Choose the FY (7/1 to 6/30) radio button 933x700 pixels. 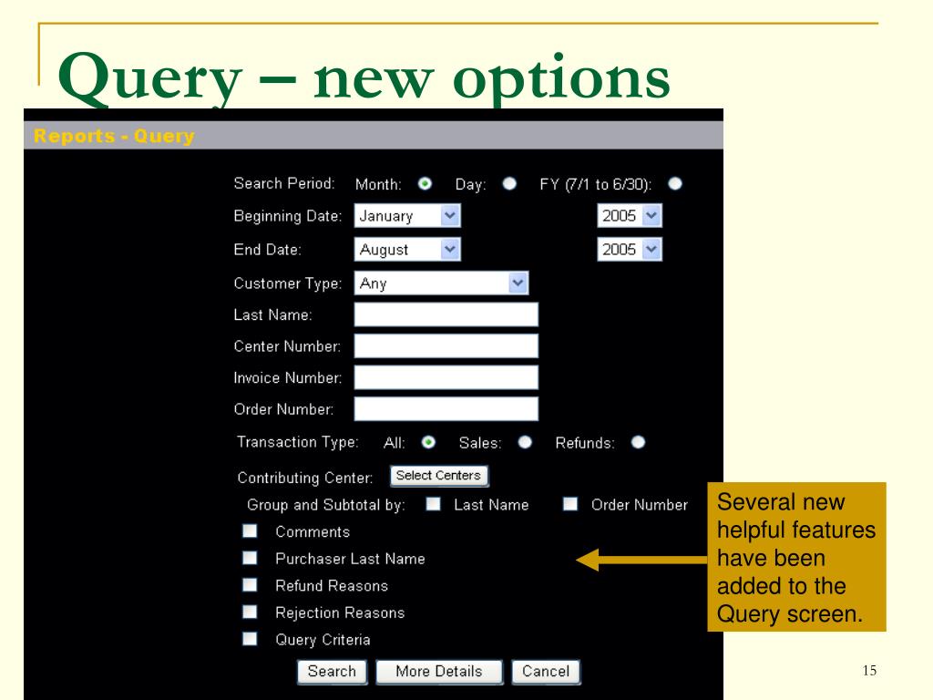675,184
